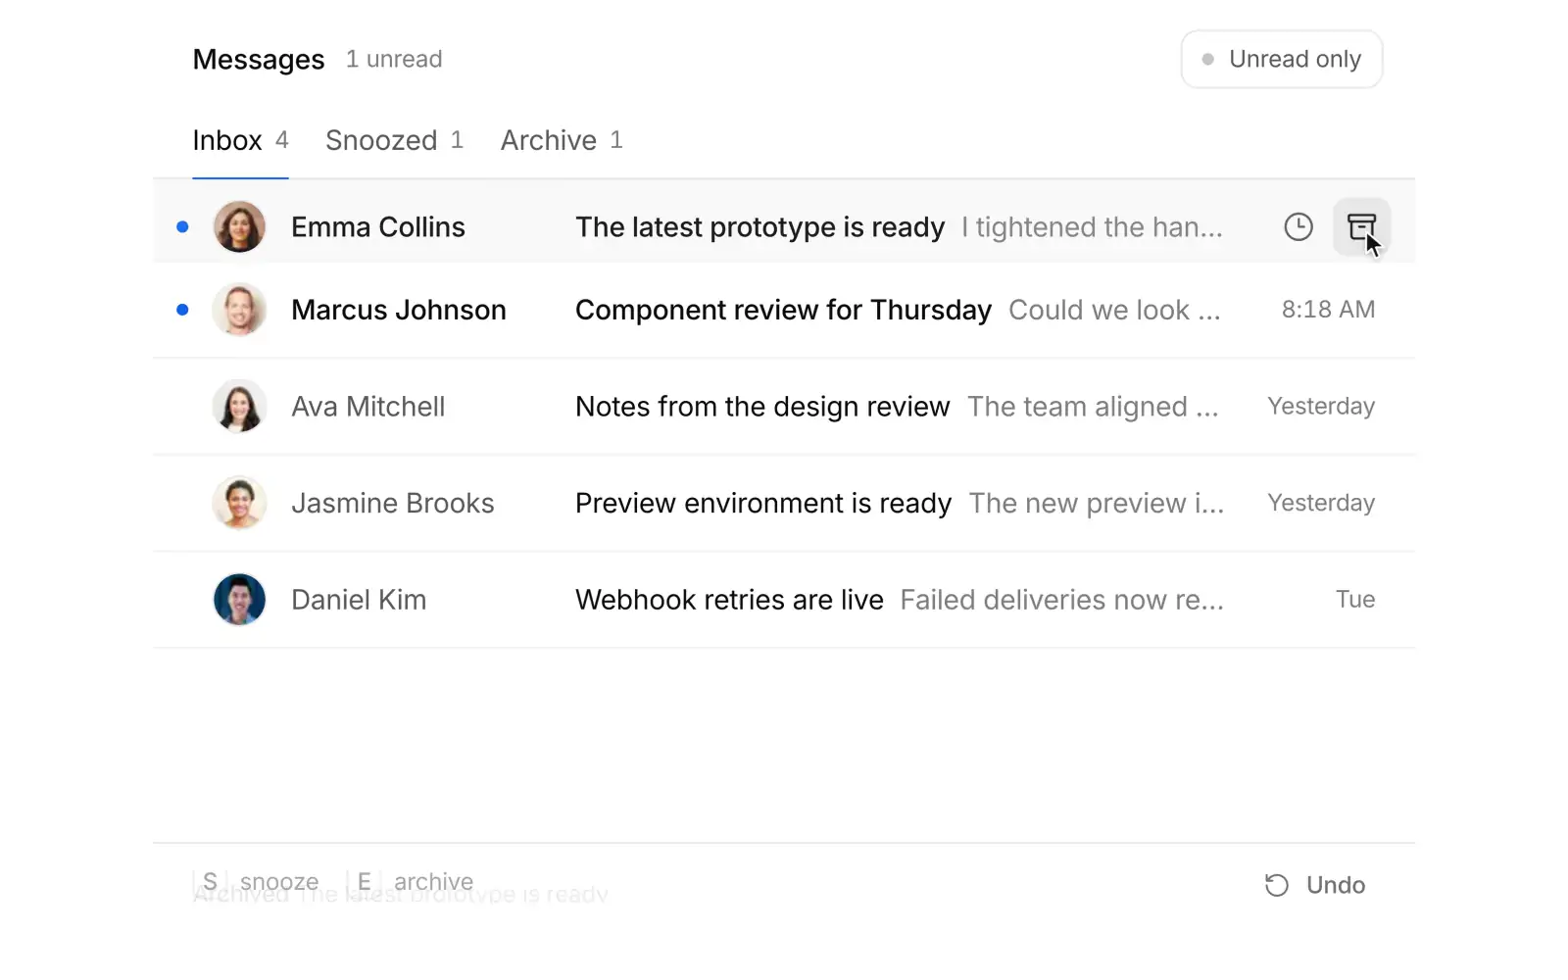Click sender name Ava Mitchell
The image size is (1568, 980).
(x=368, y=407)
